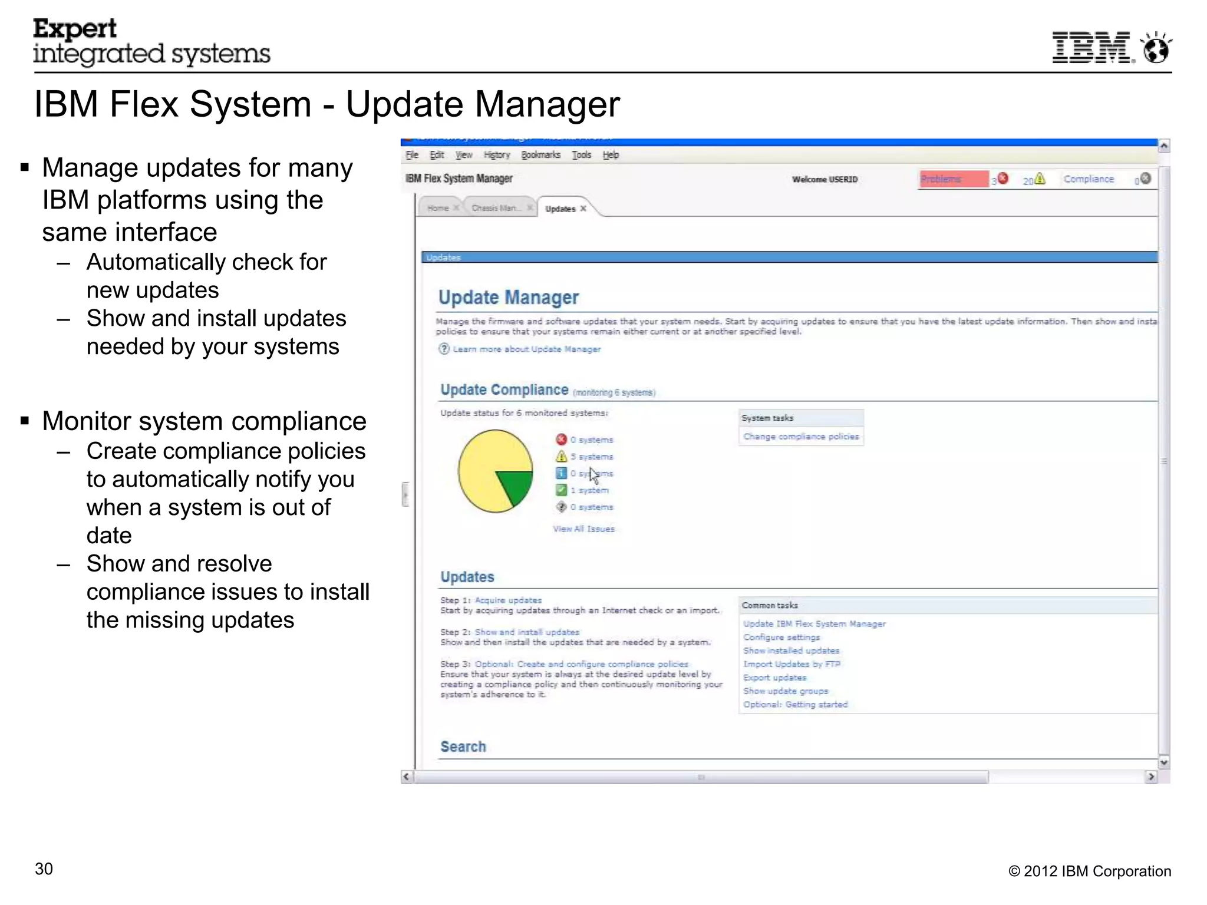The height and width of the screenshot is (905, 1207).
Task: Open the 5 systems warning link
Action: pos(592,457)
